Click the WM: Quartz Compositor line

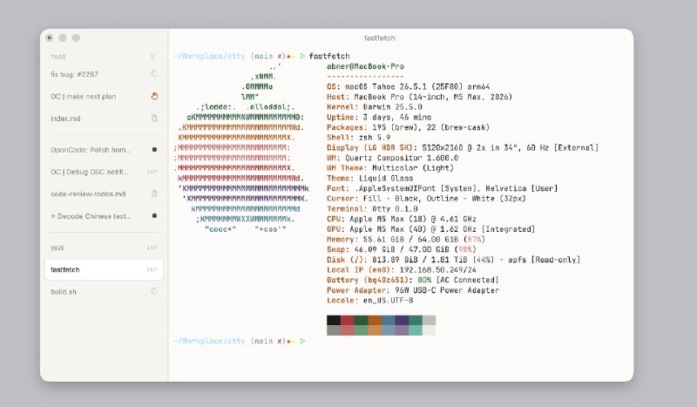(393, 158)
